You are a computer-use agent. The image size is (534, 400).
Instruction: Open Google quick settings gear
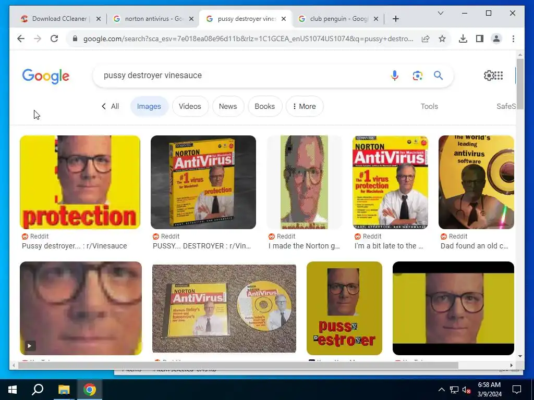point(489,76)
